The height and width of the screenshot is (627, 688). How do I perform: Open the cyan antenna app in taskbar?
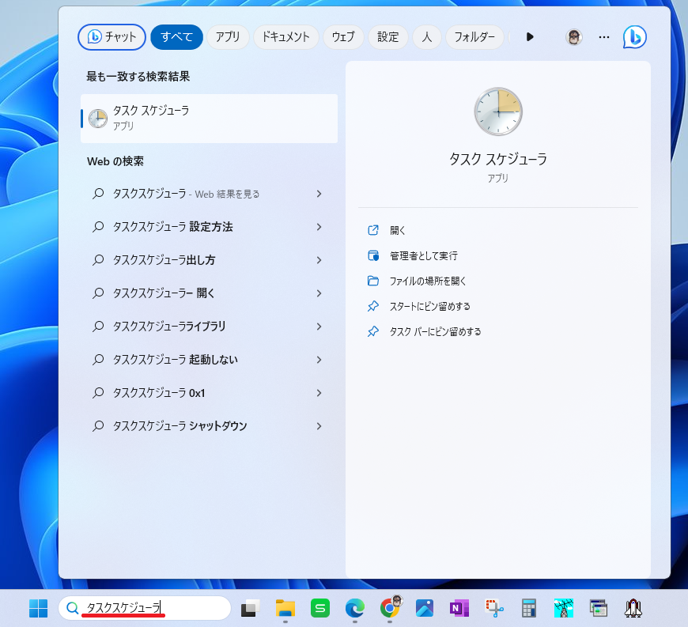pyautogui.click(x=563, y=608)
